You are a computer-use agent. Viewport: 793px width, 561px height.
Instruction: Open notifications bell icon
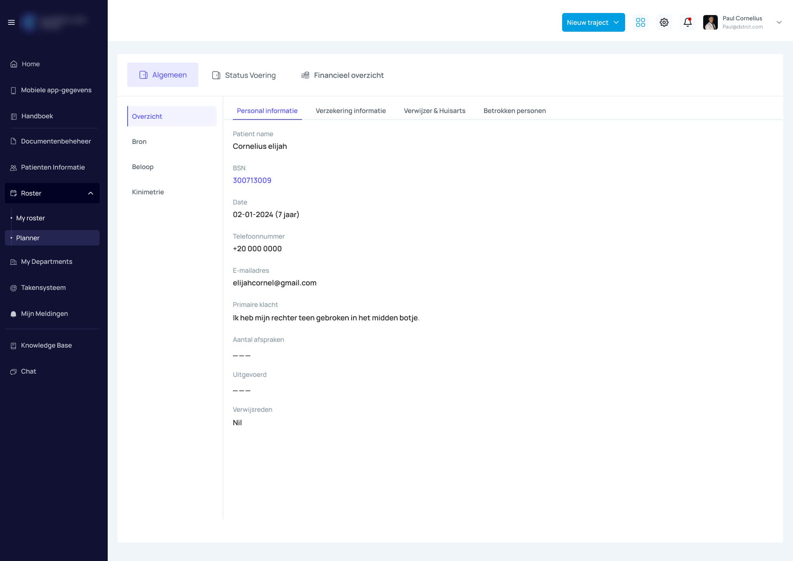(687, 22)
